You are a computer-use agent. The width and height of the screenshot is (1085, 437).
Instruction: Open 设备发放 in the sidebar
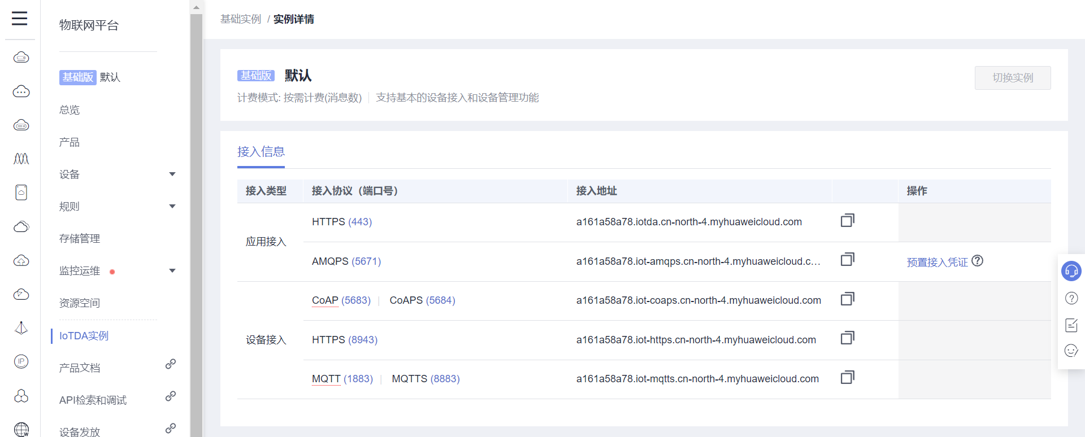pyautogui.click(x=80, y=432)
